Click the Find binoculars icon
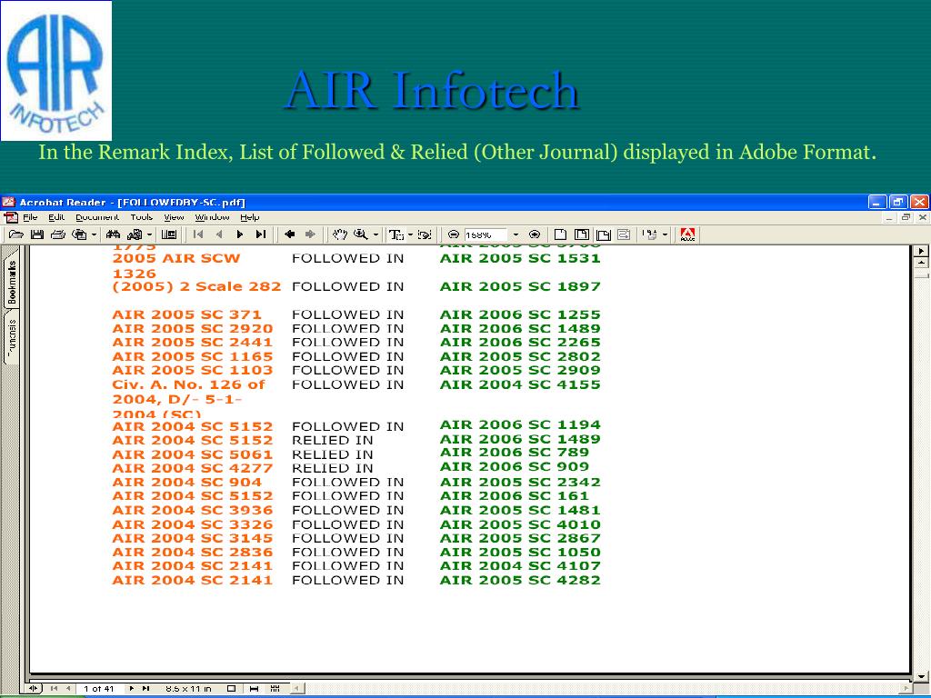Image resolution: width=931 pixels, height=698 pixels. 113,234
